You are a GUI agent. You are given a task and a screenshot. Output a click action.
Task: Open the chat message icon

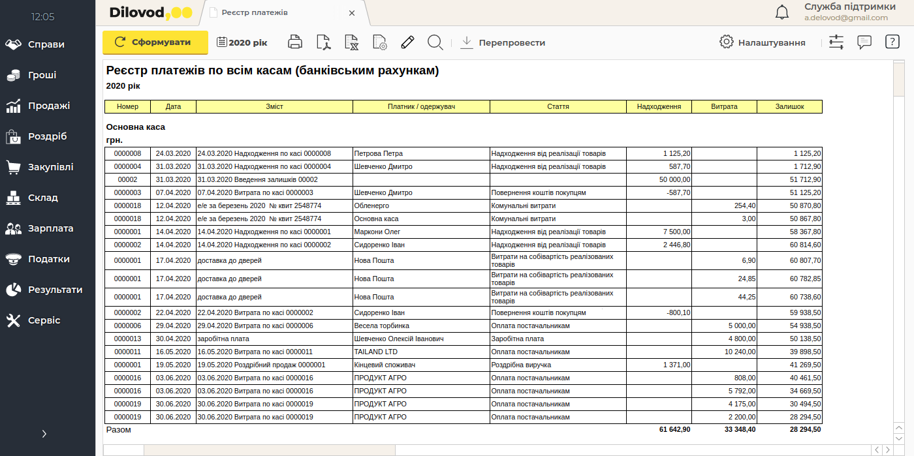(x=864, y=42)
